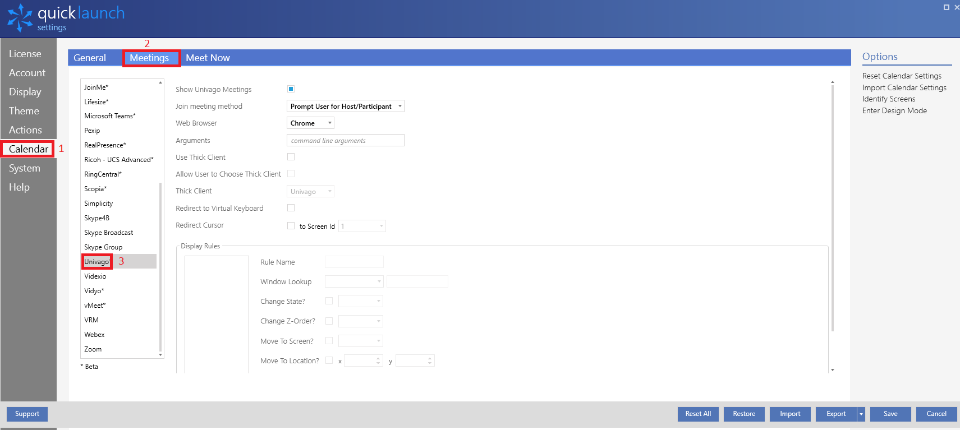Screen dimensions: 960x430
Task: Switch to the Meet Now tab
Action: (208, 58)
